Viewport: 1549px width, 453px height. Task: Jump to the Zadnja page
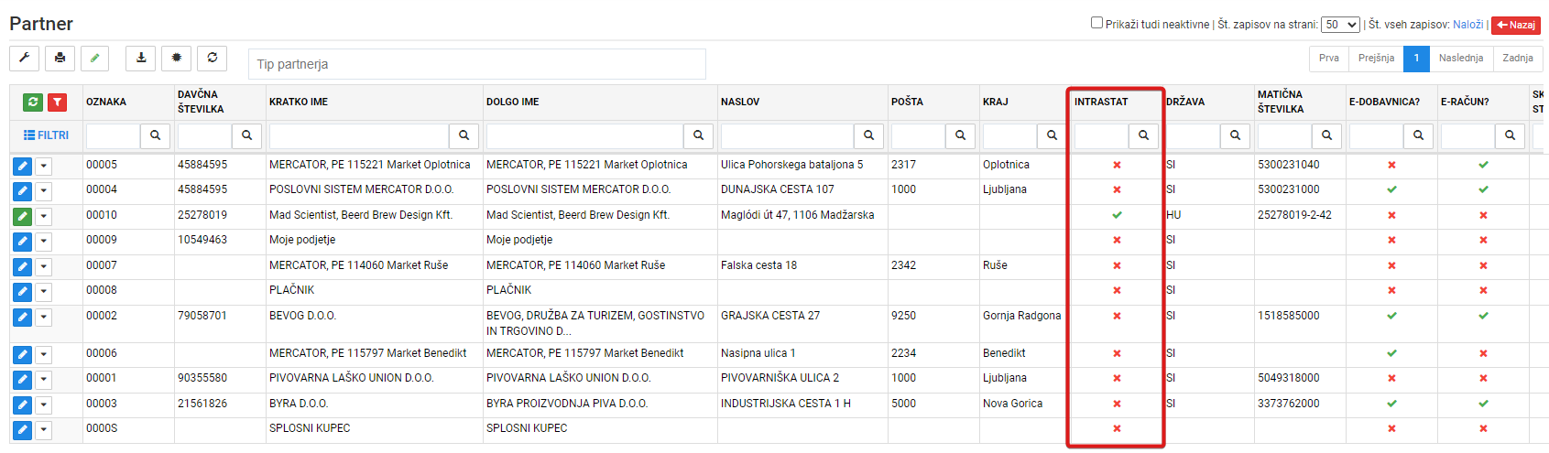tap(1518, 59)
